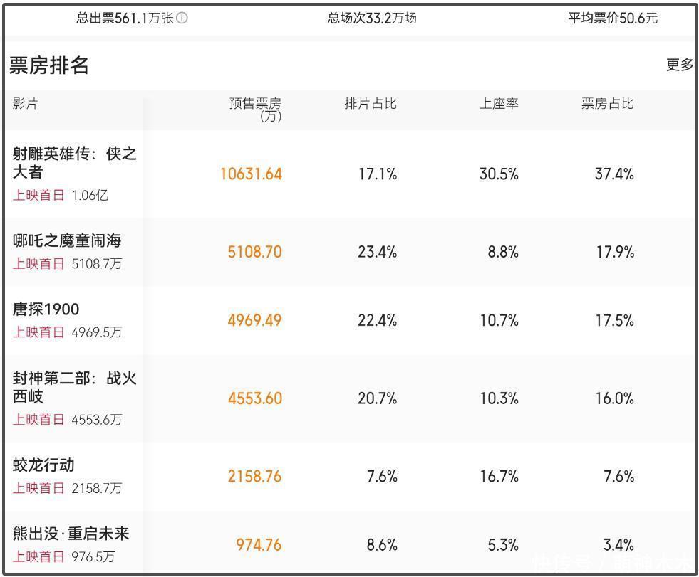
Task: Click 上座率 column header
Action: tap(499, 104)
